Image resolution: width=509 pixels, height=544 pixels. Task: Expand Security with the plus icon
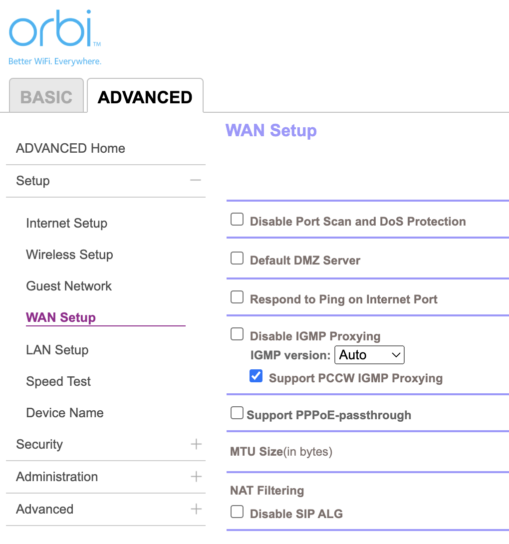(196, 444)
